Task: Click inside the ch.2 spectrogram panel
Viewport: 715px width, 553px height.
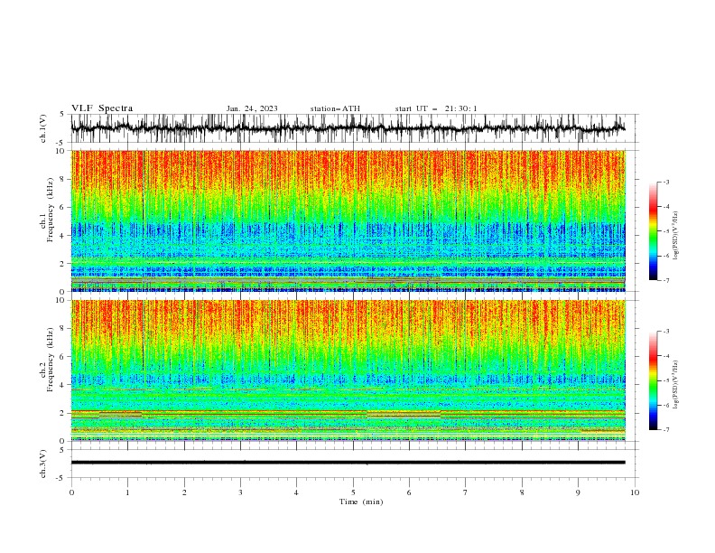Action: [x=348, y=370]
